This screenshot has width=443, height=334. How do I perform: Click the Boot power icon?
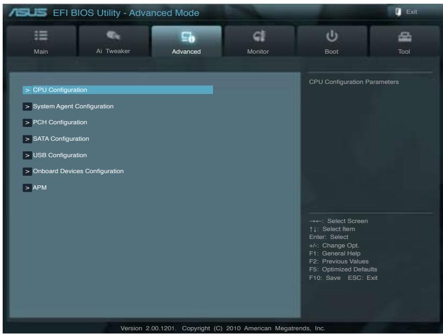(332, 36)
